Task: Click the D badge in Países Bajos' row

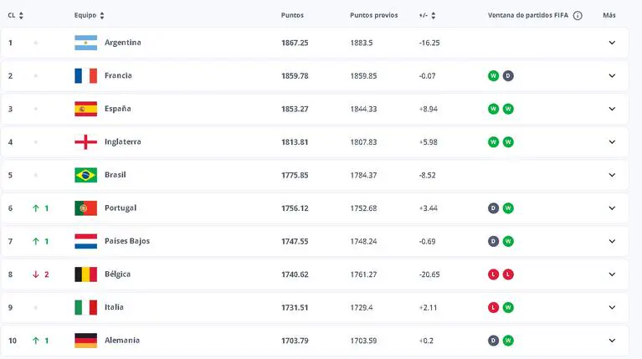Action: coord(493,241)
